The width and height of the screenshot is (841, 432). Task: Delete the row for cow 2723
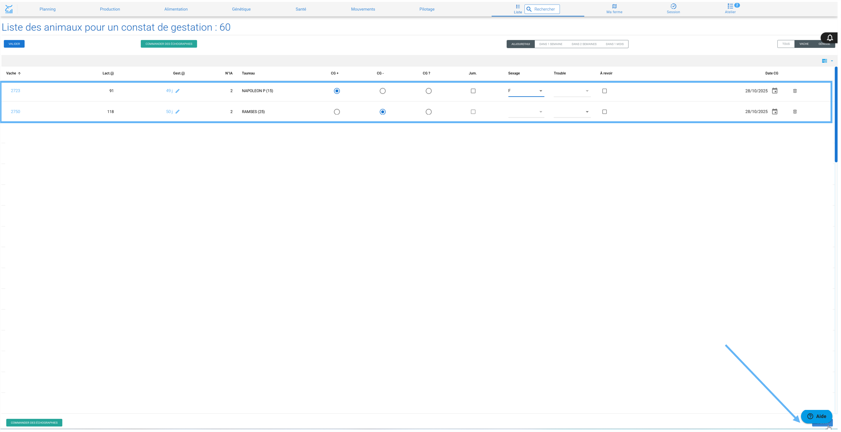795,91
